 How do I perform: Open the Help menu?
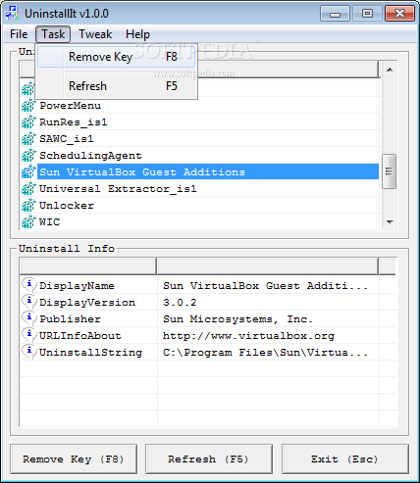(137, 34)
